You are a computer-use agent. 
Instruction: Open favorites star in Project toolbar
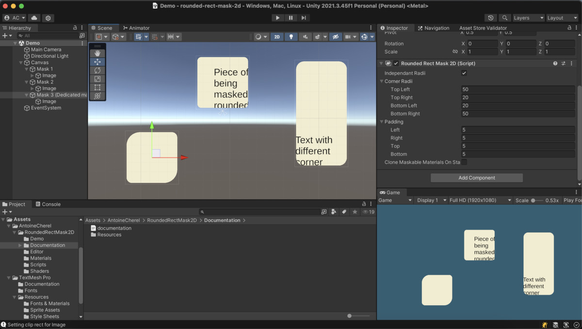coord(355,212)
